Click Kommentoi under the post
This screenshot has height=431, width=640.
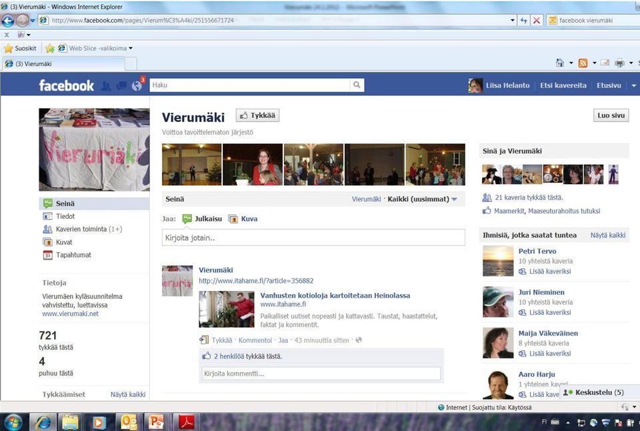255,340
